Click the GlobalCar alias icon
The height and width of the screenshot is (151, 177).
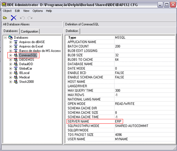(16, 69)
